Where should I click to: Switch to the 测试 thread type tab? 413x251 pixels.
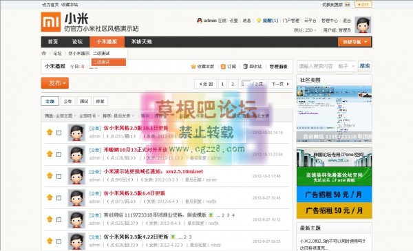[84, 101]
